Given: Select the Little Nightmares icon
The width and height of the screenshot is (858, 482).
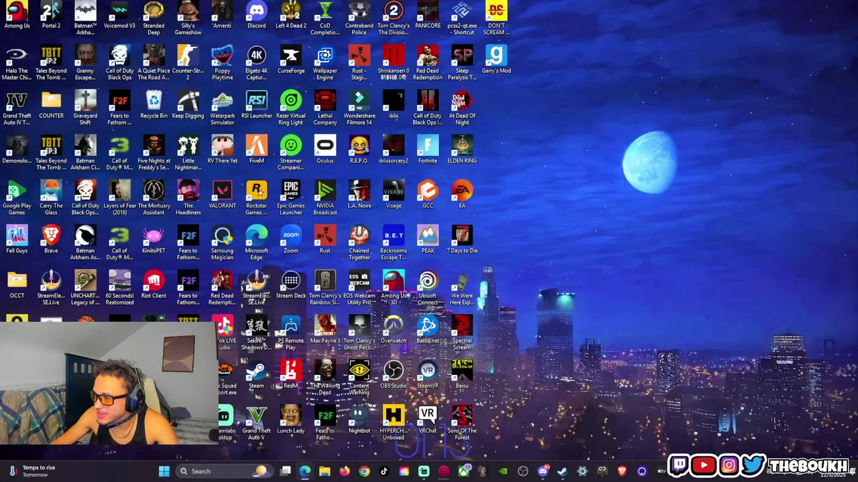Looking at the screenshot, I should (x=188, y=153).
